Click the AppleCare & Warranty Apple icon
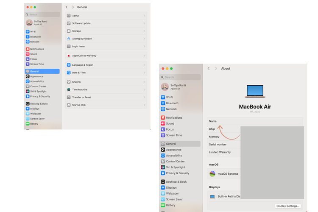This screenshot has width=318, height=212. [68, 56]
